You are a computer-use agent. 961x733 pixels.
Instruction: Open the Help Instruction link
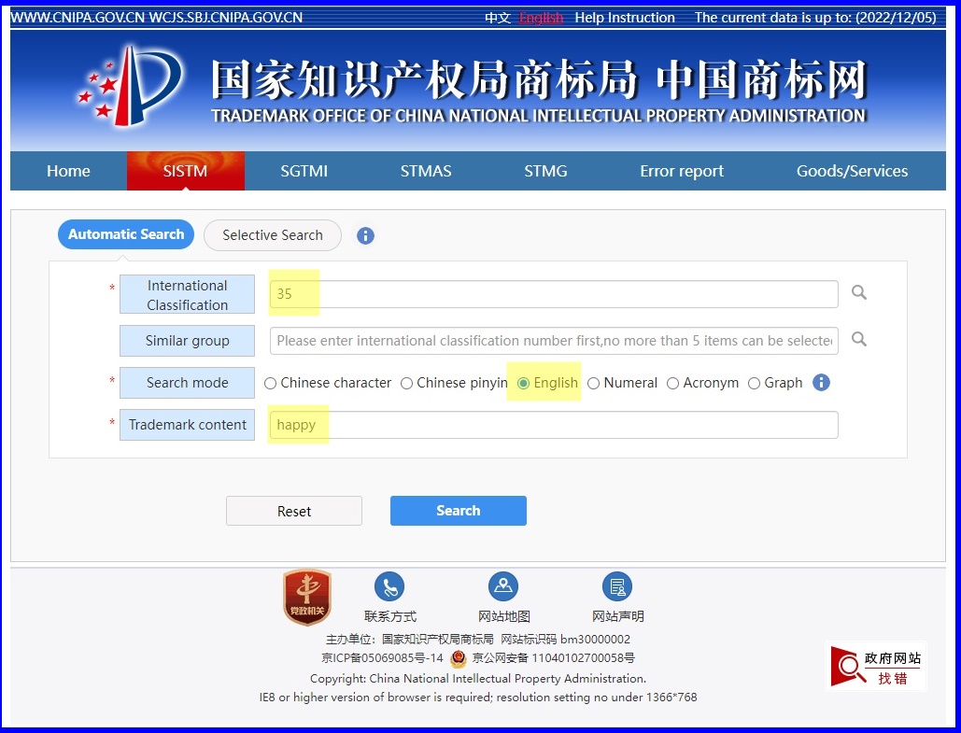625,18
